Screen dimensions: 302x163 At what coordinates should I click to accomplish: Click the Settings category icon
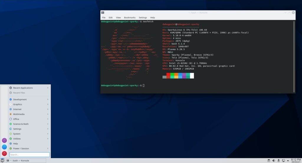[11, 129]
